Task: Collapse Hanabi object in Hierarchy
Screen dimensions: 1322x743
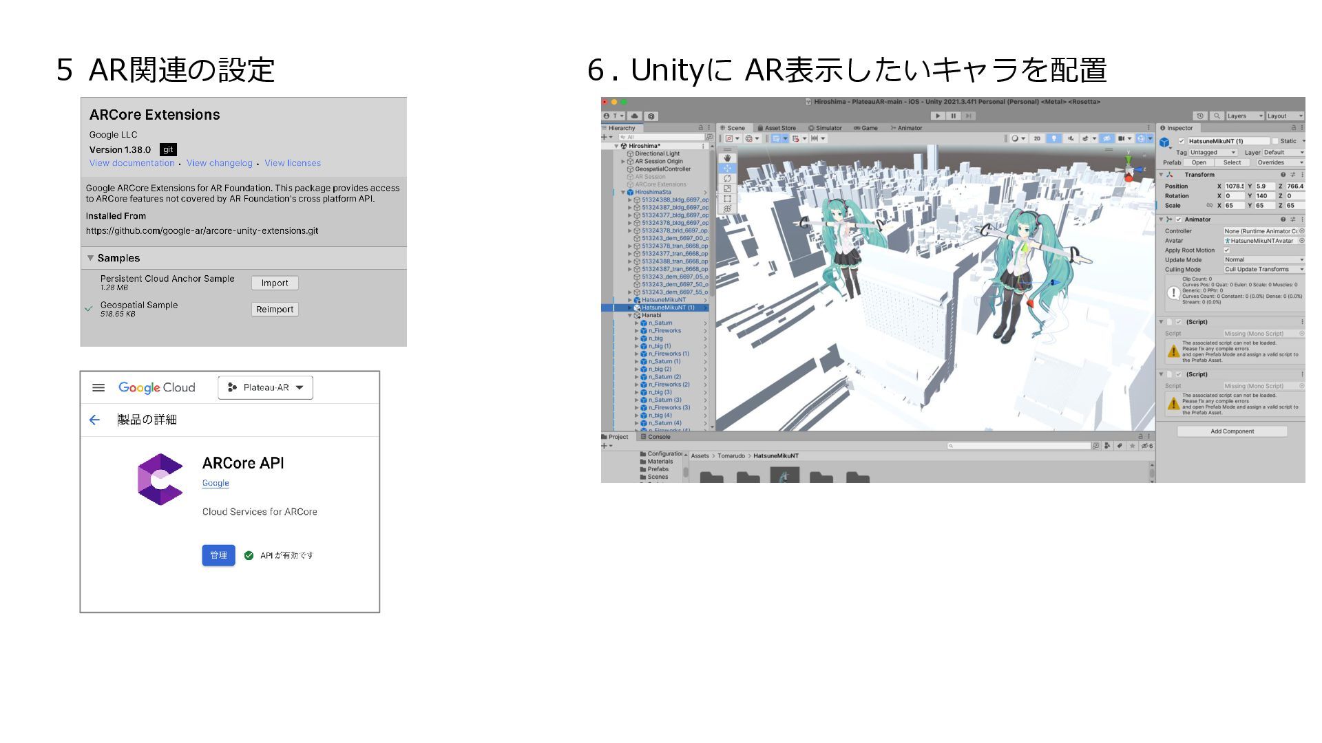Action: [x=630, y=315]
